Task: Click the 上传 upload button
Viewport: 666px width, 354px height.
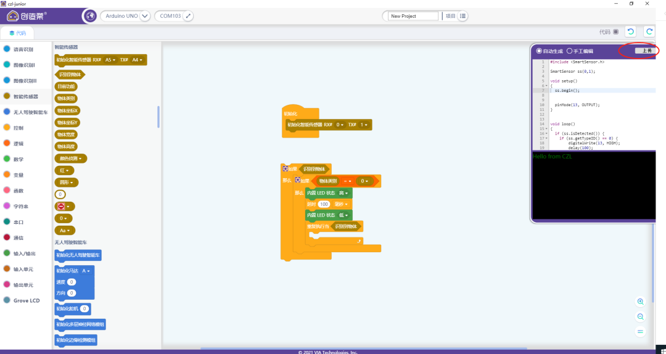Action: point(646,51)
